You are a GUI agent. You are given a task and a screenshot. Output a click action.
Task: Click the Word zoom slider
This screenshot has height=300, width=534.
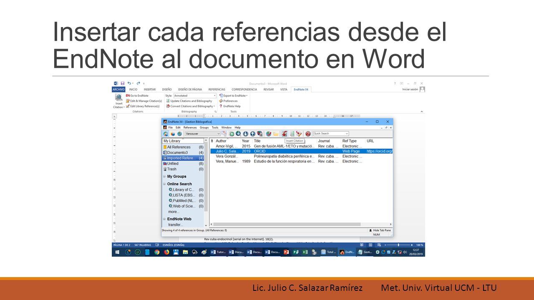399,245
